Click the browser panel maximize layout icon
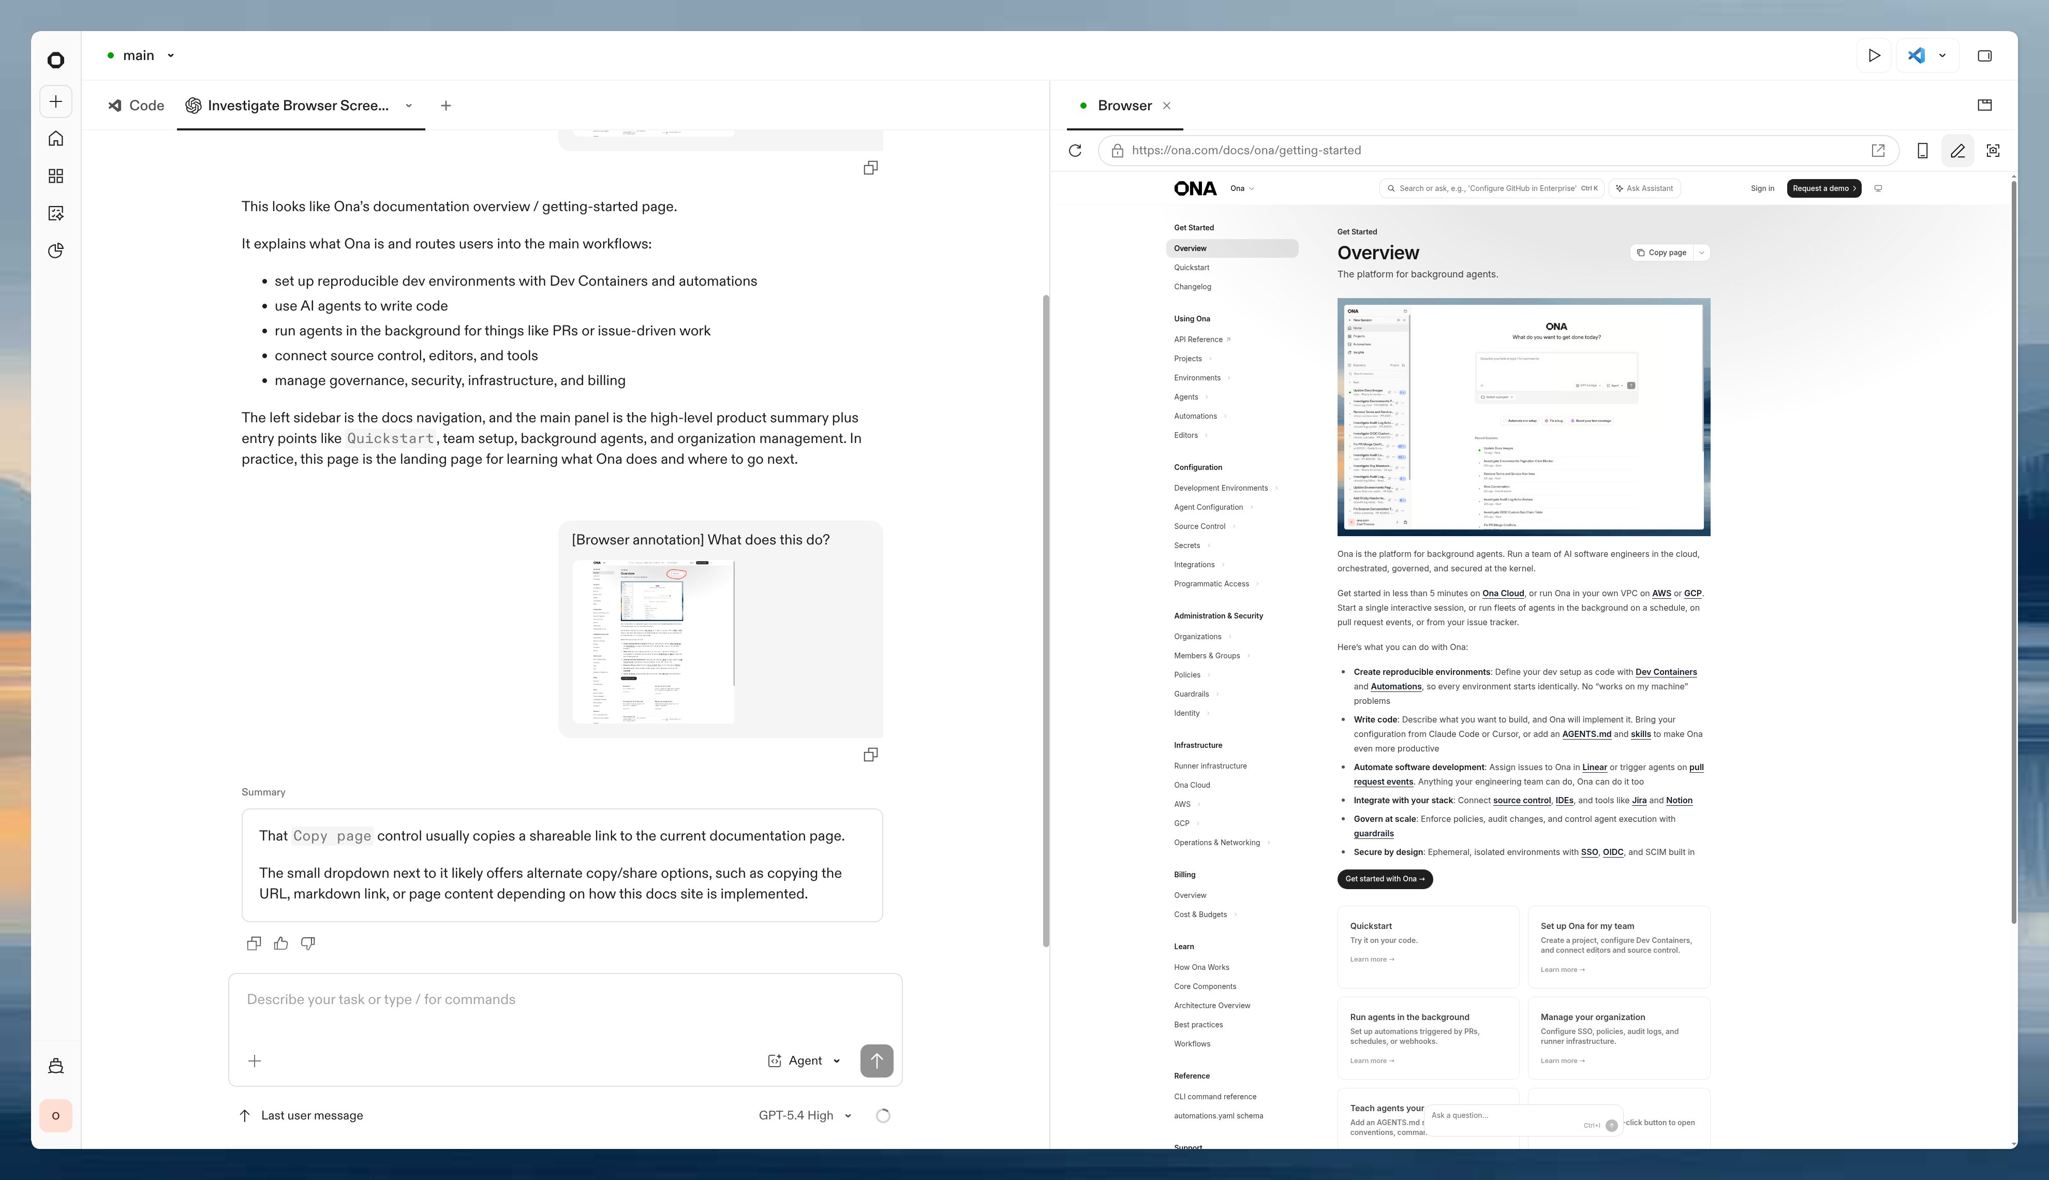 point(1984,106)
